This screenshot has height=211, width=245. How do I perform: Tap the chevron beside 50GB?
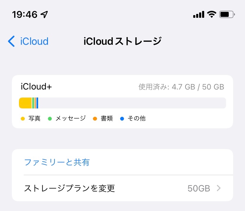219,188
